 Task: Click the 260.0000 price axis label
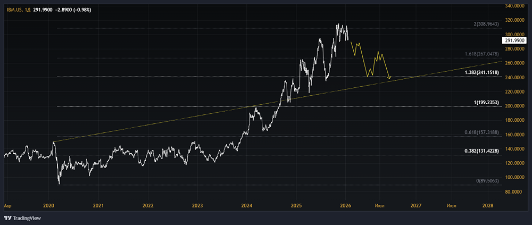pos(514,63)
